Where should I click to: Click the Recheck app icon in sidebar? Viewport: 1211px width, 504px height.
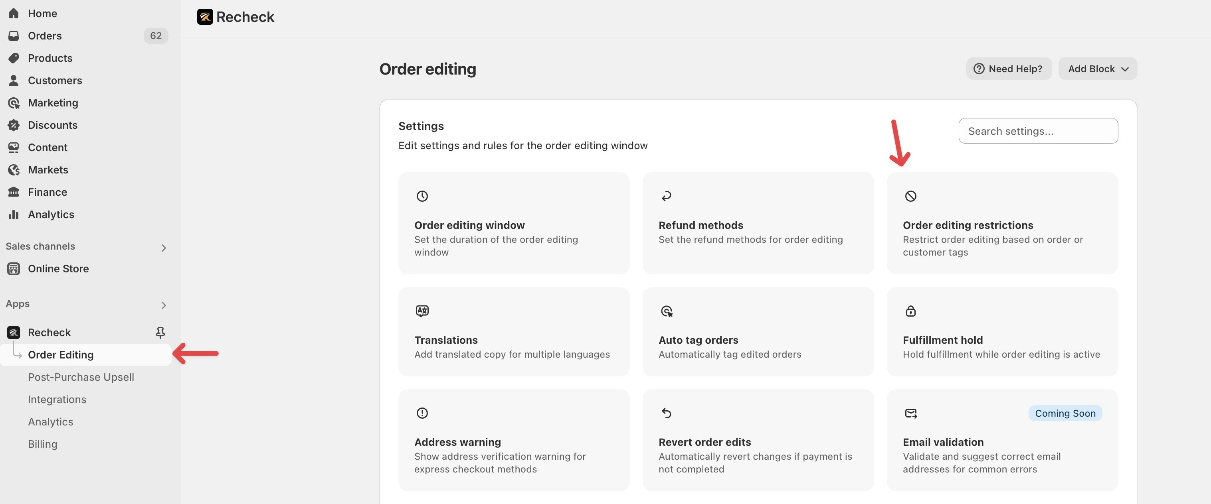(13, 332)
